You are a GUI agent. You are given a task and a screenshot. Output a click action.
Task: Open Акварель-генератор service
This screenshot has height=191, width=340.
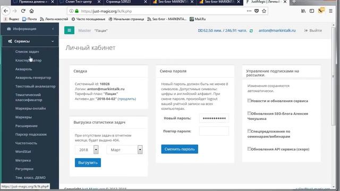coord(33,77)
